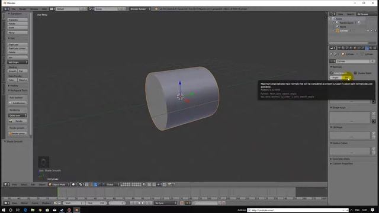Open the Render properties tab

click(x=339, y=48)
